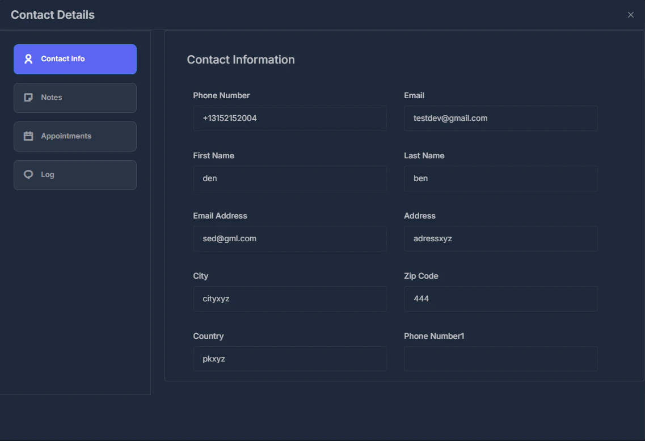Image resolution: width=645 pixels, height=441 pixels.
Task: Select the Contact Info tab
Action: pyautogui.click(x=75, y=59)
